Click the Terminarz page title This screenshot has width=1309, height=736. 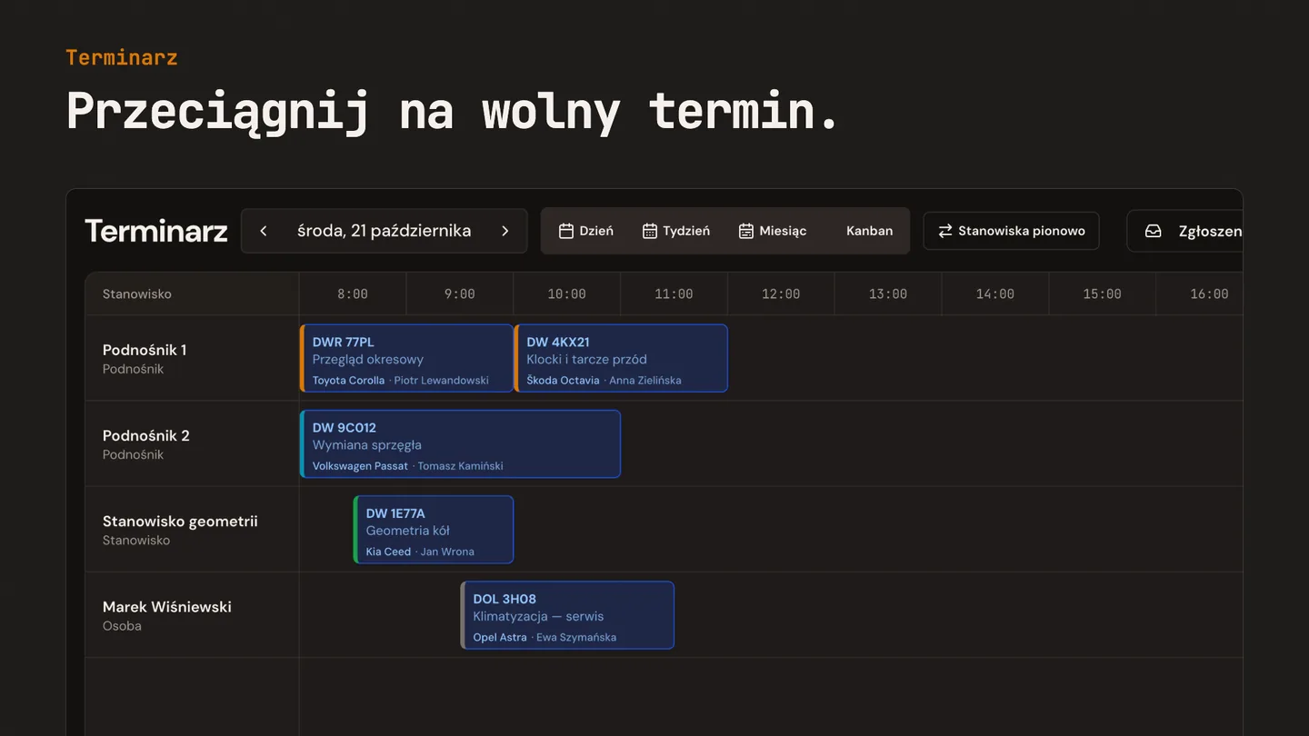pos(155,231)
